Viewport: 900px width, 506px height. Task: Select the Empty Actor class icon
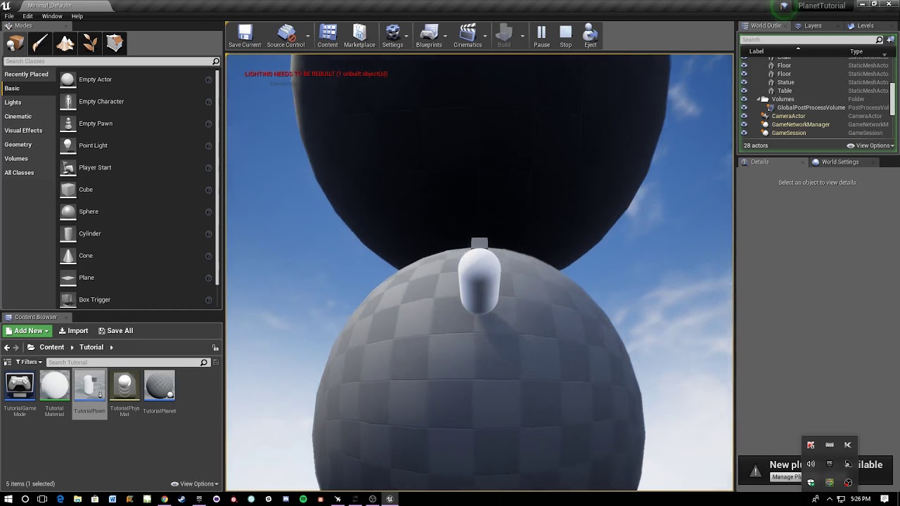tap(67, 79)
